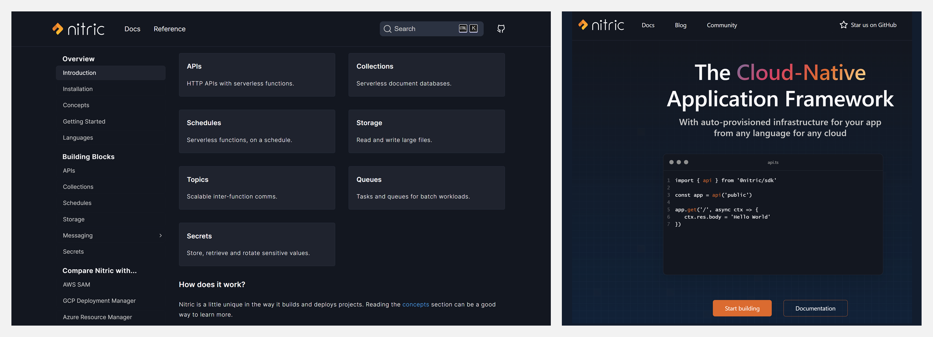The width and height of the screenshot is (933, 337).
Task: Click the import line in code sample
Action: (726, 180)
